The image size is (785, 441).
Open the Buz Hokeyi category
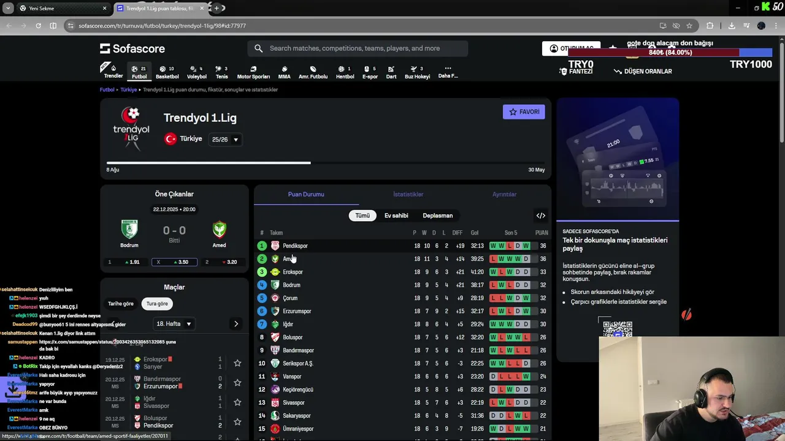pos(417,72)
